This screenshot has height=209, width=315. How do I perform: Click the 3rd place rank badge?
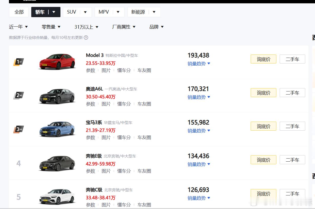18,129
